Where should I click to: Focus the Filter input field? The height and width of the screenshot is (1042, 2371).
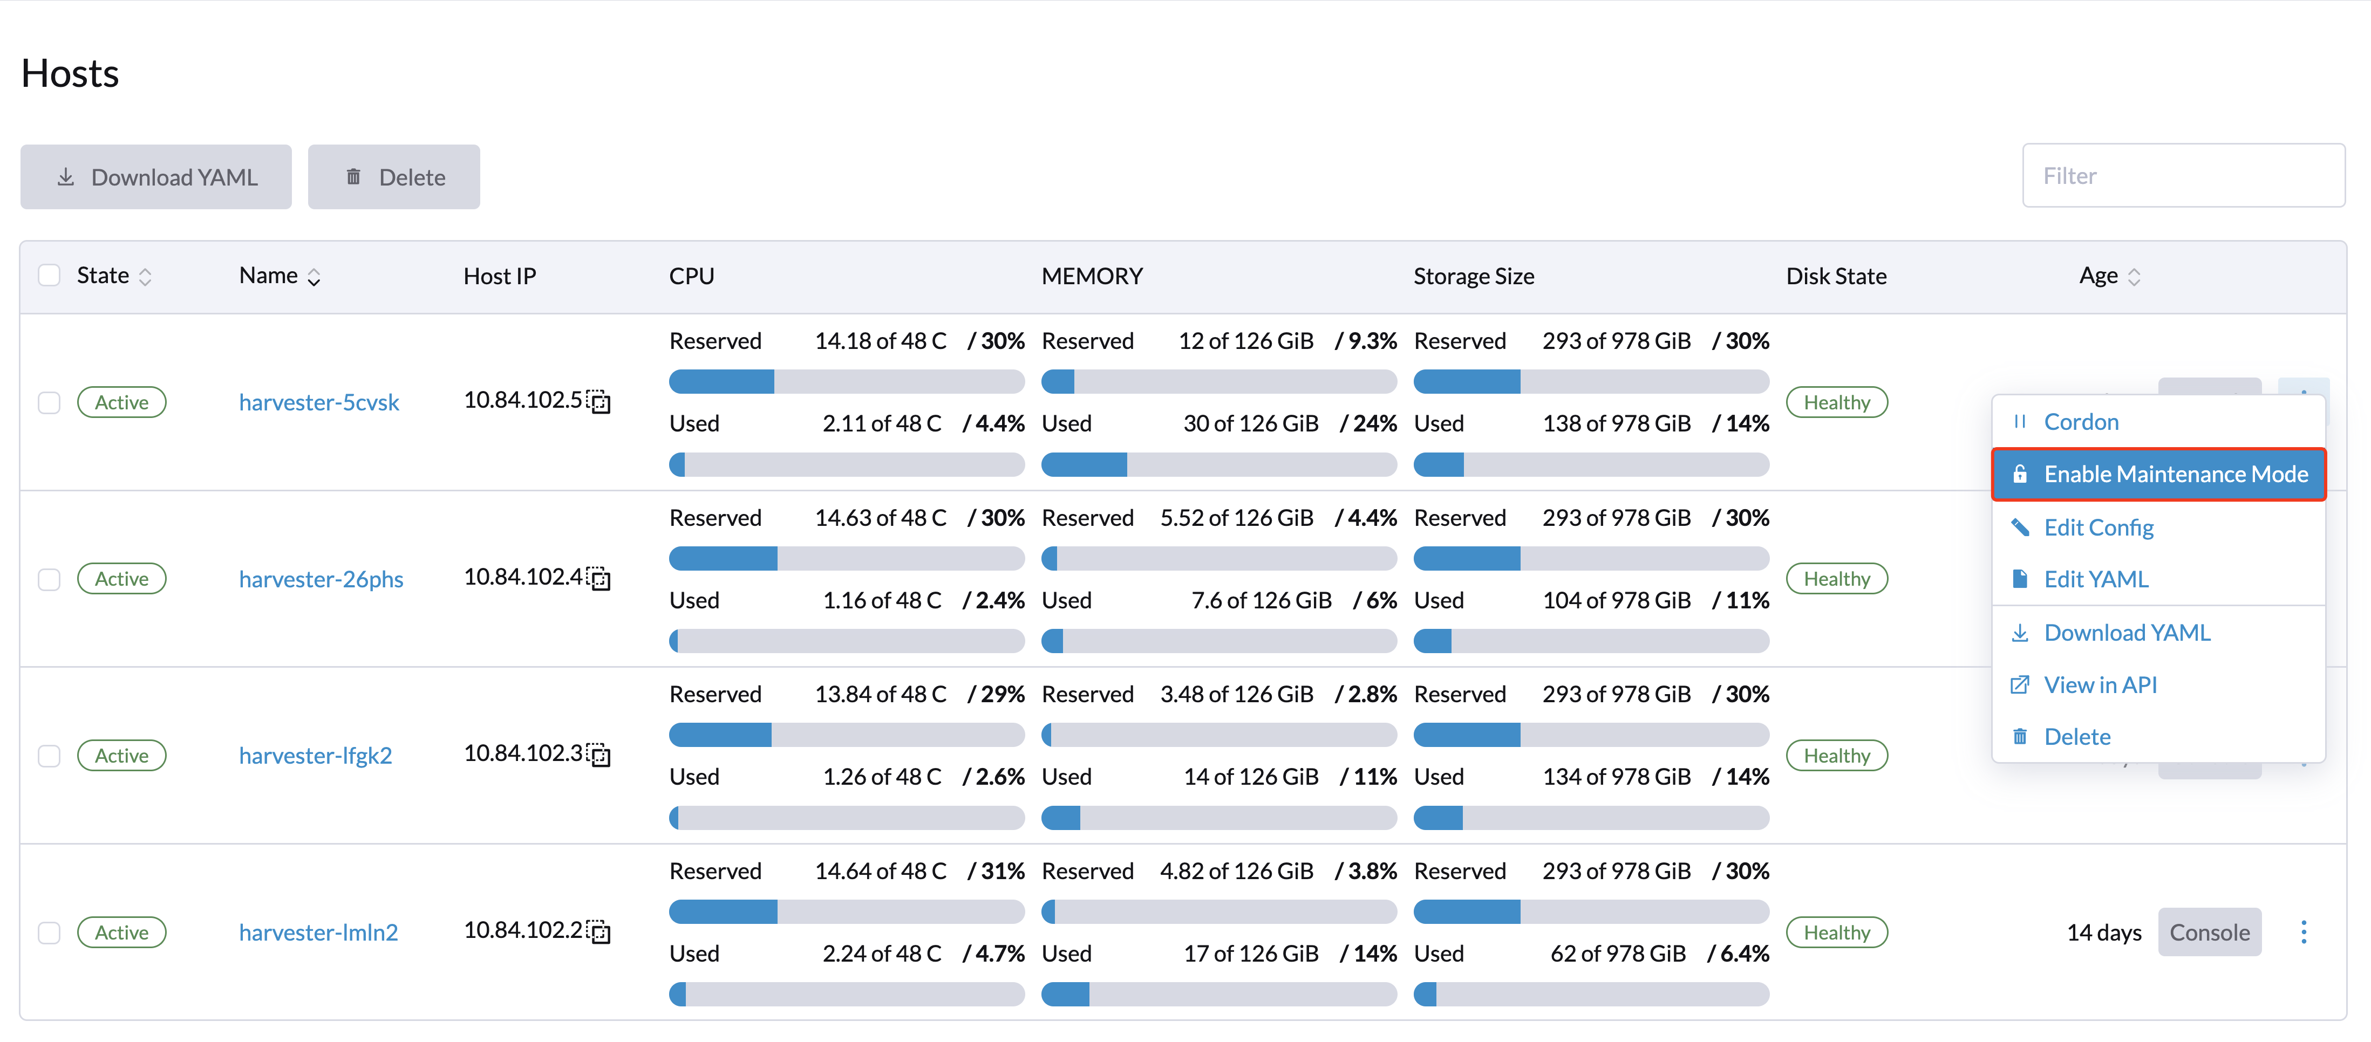click(x=2182, y=176)
